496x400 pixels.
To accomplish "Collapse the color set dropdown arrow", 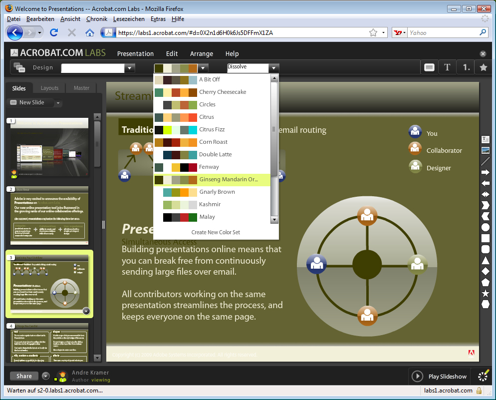I will click(x=203, y=68).
